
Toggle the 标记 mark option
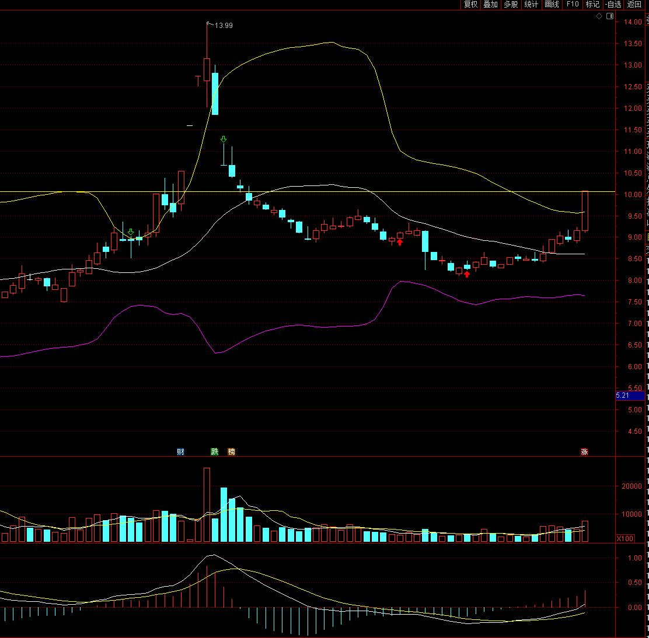(592, 5)
